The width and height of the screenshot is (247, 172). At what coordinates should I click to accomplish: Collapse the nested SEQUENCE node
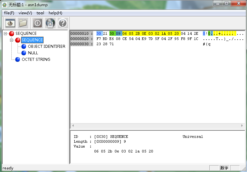(x=11, y=40)
